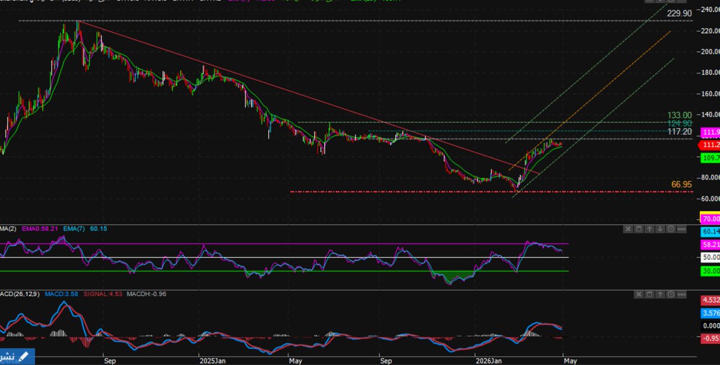Image resolution: width=720 pixels, height=365 pixels.
Task: Click the green 30.00 RSI level tag
Action: click(x=710, y=271)
